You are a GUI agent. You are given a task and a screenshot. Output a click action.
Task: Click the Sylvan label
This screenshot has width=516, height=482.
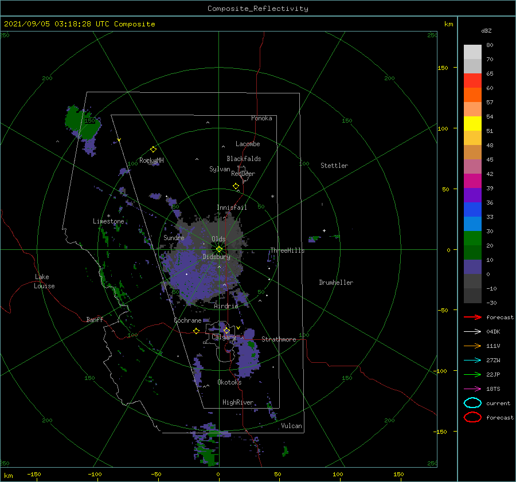click(220, 169)
